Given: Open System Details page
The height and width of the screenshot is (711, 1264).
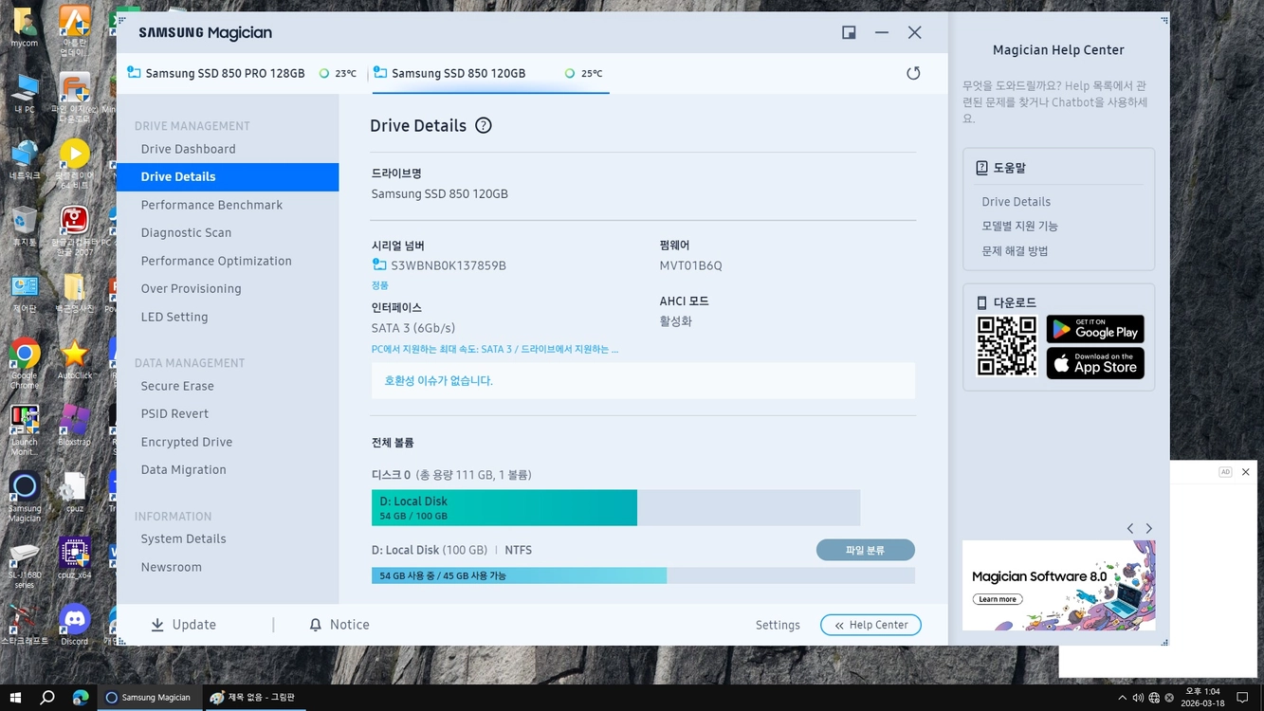Looking at the screenshot, I should (183, 538).
